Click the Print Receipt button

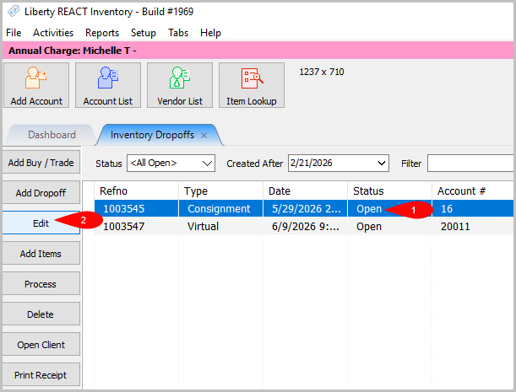click(41, 375)
